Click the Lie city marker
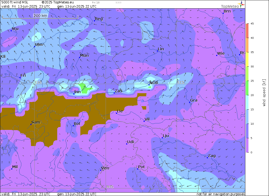Image resolution: width=269 pixels, height=196 pixels. click(117, 113)
